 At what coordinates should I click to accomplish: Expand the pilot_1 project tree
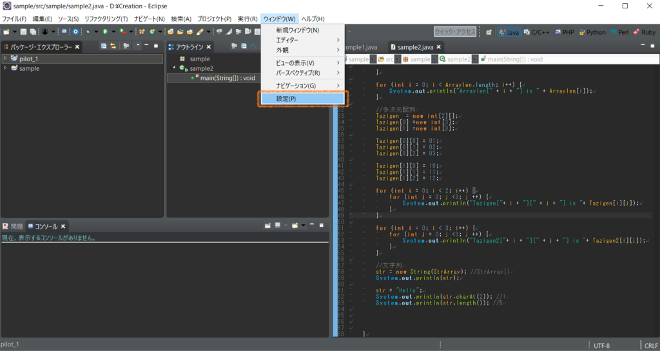pos(5,59)
